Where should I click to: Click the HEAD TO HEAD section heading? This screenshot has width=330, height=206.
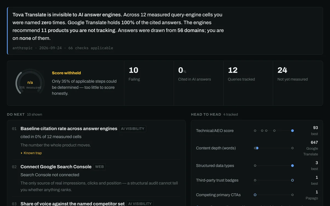click(206, 114)
